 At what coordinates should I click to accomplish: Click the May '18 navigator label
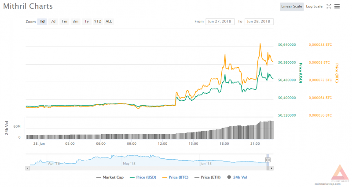129,163
